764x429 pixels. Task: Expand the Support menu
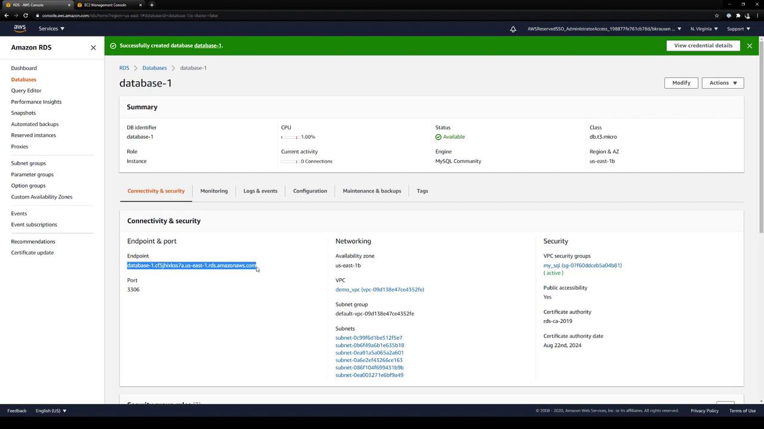click(738, 29)
